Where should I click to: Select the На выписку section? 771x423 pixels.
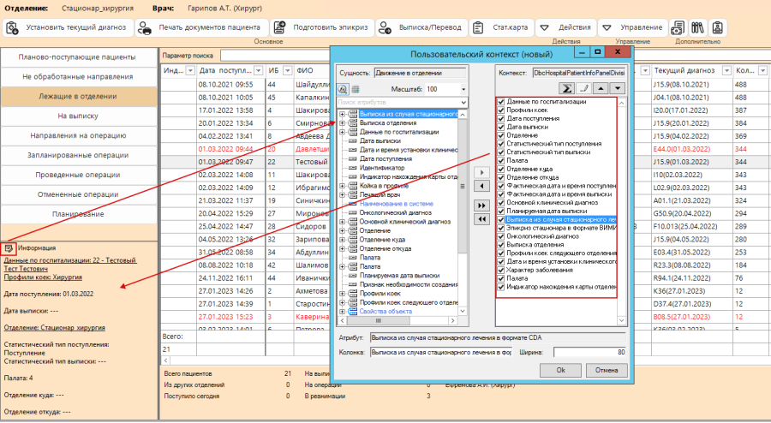click(77, 116)
